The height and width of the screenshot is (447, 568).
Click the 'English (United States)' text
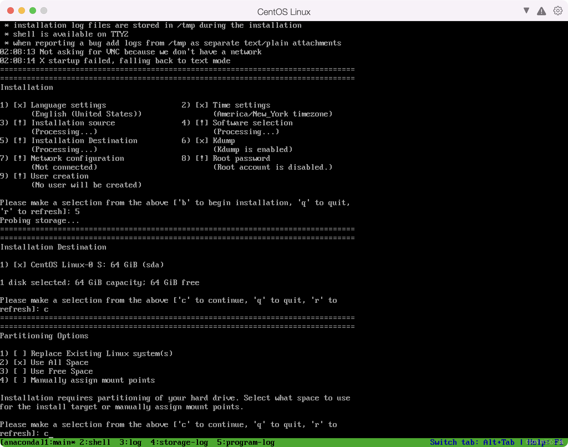point(86,114)
